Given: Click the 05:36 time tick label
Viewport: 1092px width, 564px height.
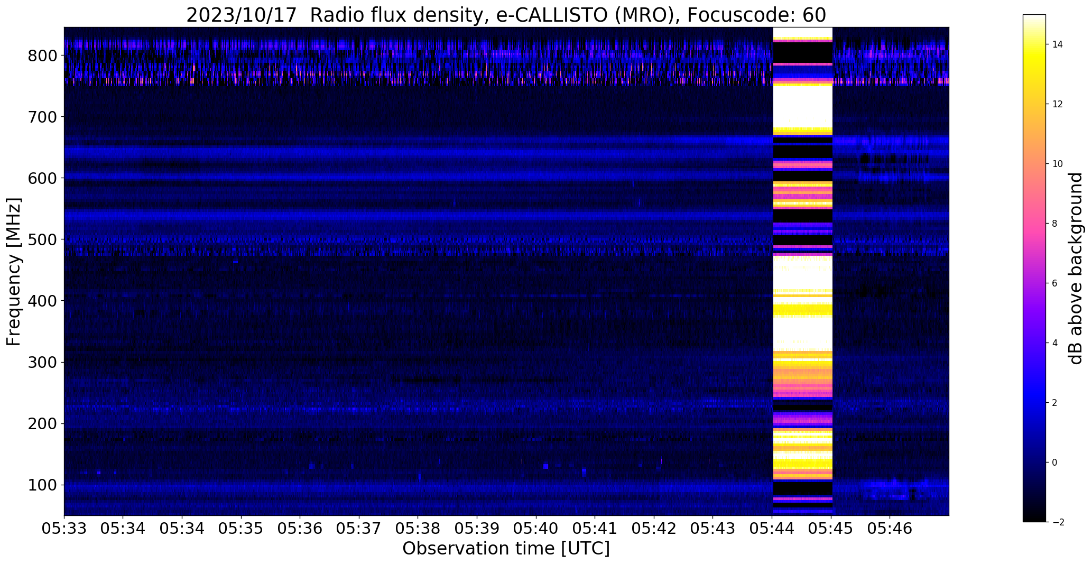Looking at the screenshot, I should click(x=300, y=528).
